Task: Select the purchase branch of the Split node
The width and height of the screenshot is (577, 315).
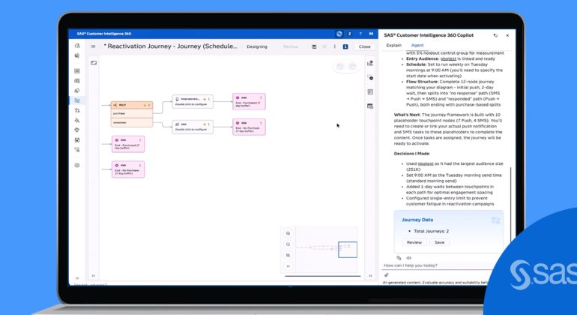Action: coord(132,113)
